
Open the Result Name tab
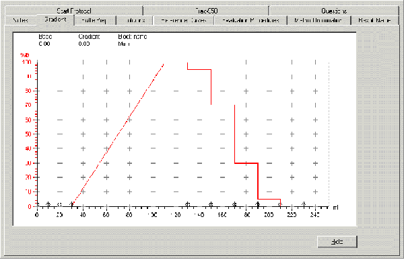pos(375,20)
